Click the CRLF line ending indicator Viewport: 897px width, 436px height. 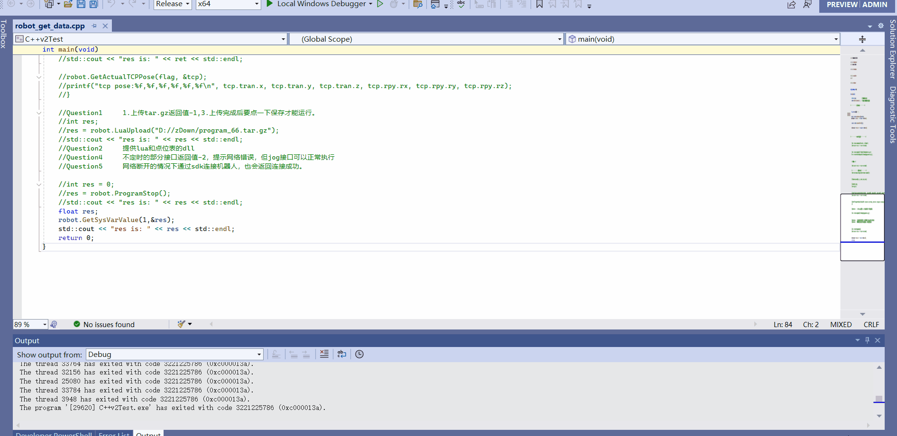[871, 325]
